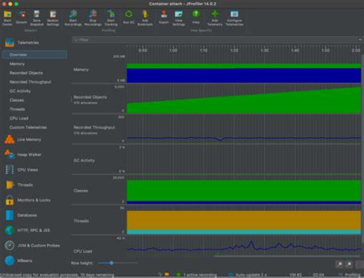Adjust the Row height slider handle

111,263
